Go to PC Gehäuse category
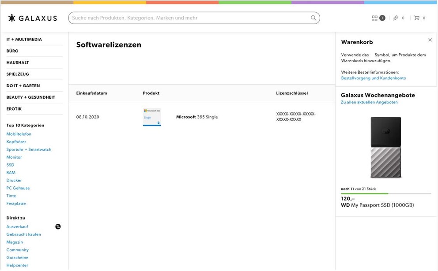 click(x=18, y=188)
